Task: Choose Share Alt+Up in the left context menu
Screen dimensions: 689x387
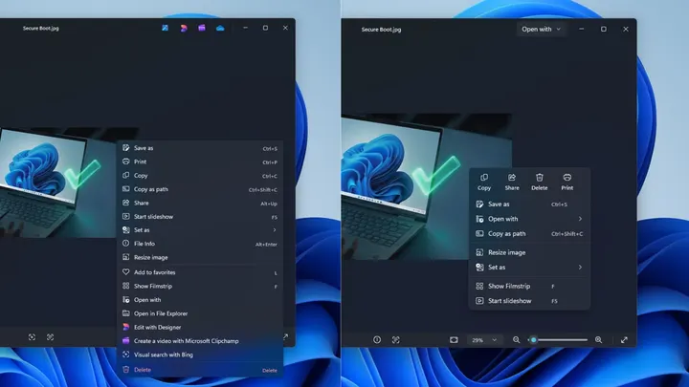Action: (200, 204)
